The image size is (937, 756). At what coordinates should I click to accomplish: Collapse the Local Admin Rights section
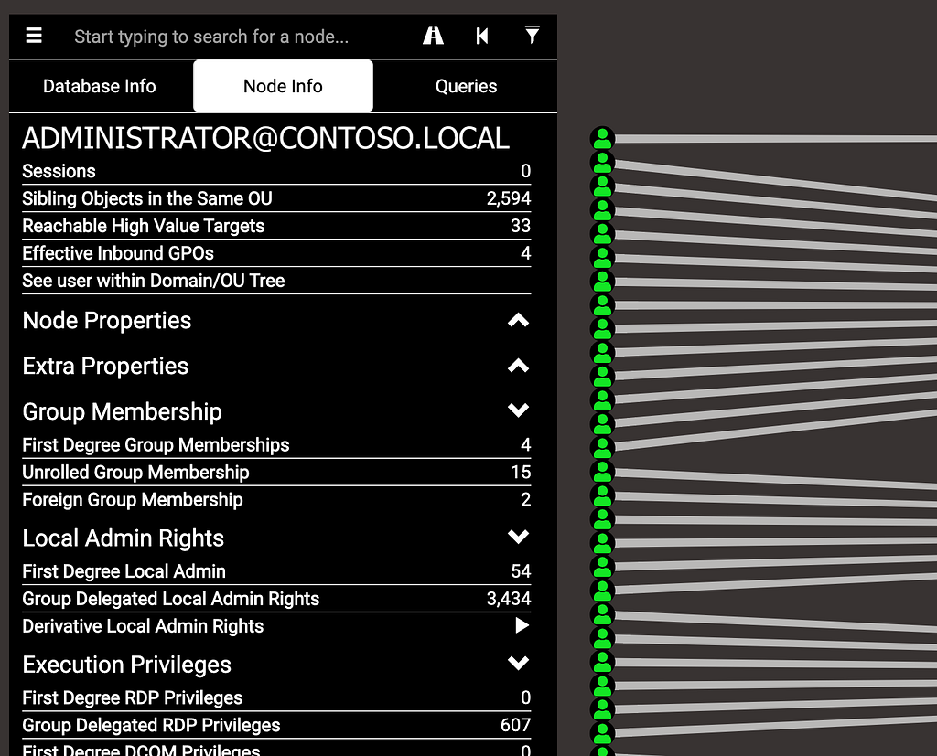pyautogui.click(x=518, y=538)
